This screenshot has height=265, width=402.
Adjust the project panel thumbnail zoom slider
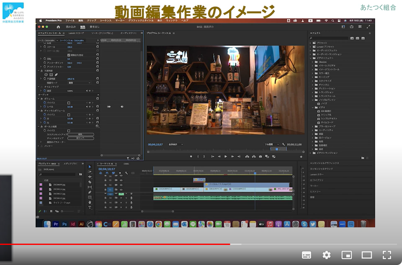[68, 211]
